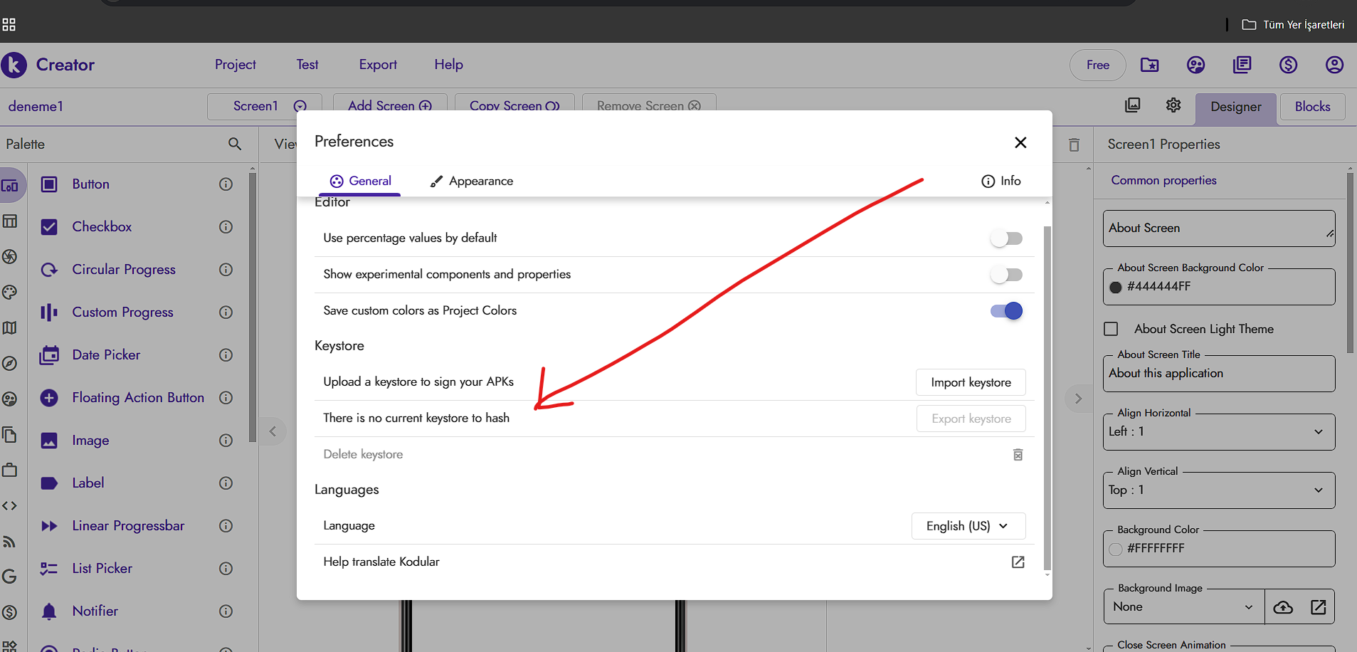Click the About Screen Title input field
The height and width of the screenshot is (652, 1357).
tap(1219, 374)
